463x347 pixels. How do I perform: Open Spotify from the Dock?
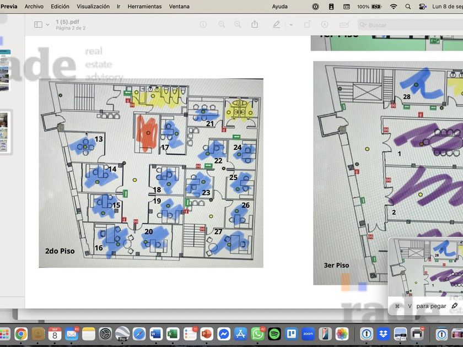(274, 334)
